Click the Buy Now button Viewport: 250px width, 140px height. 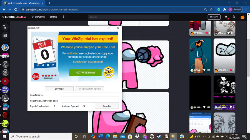tap(59, 89)
